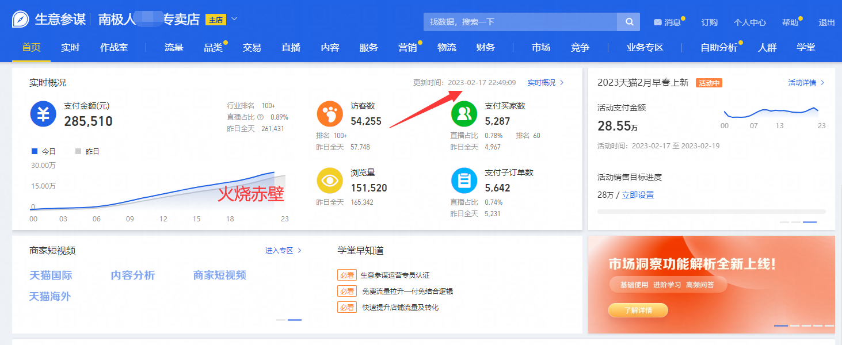Switch to the 实时 tab

point(70,47)
